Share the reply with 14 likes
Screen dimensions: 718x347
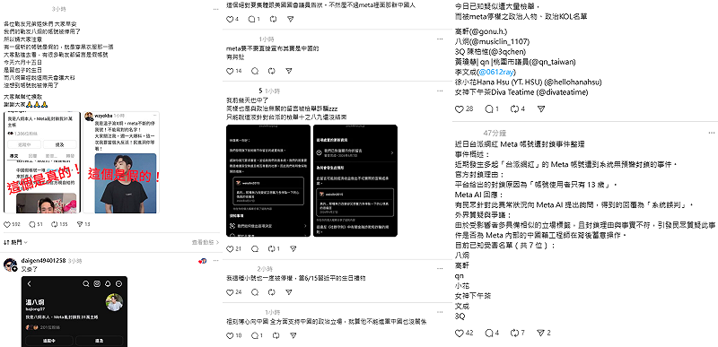[x=288, y=71]
